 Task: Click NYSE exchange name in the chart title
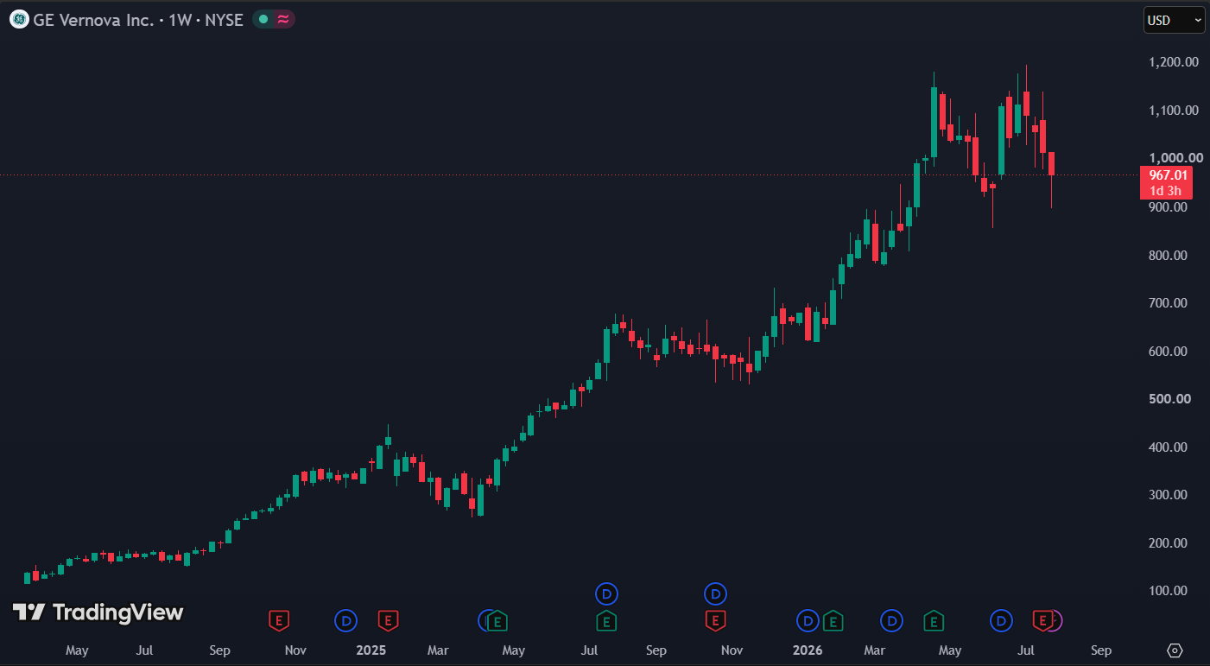[225, 20]
